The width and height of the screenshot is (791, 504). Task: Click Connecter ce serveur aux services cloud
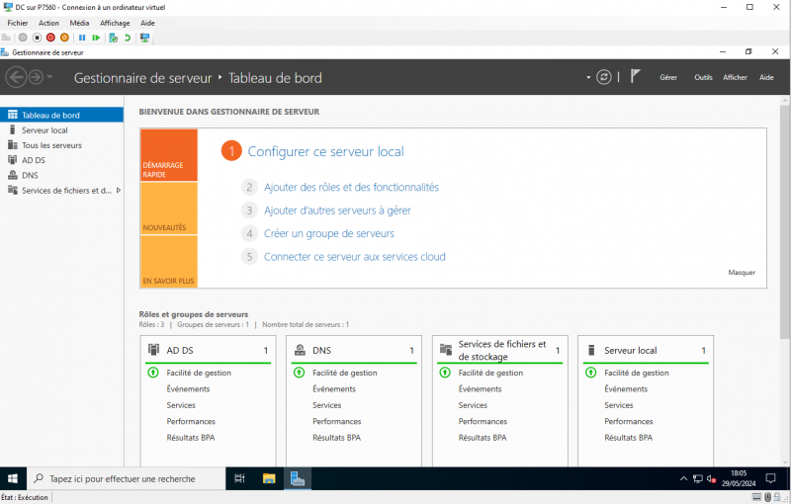click(x=355, y=257)
